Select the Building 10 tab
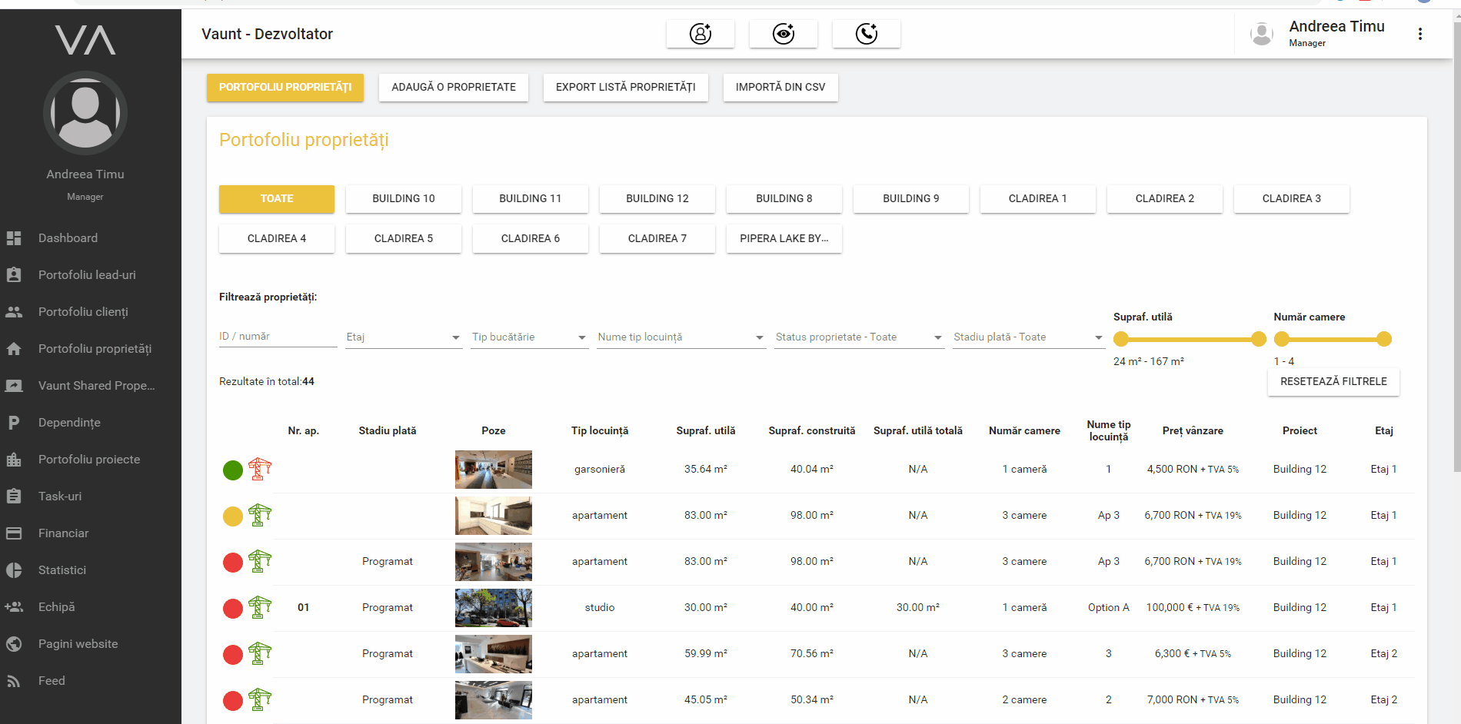1461x724 pixels. coord(403,198)
